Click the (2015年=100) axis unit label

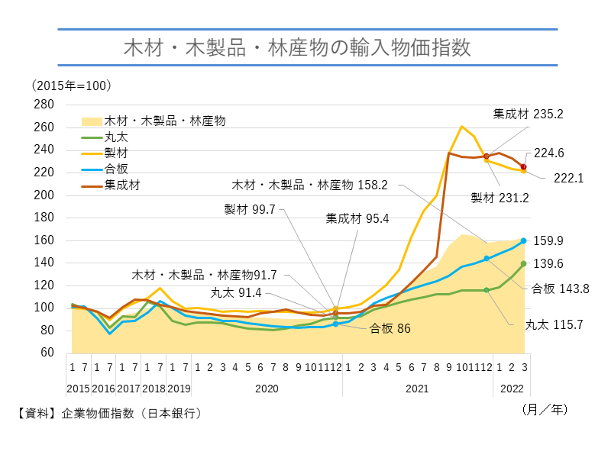[71, 85]
